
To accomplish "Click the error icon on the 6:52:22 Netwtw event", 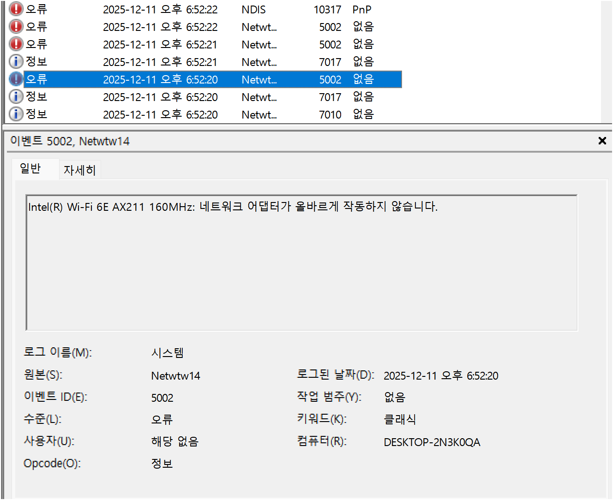I will [x=16, y=26].
